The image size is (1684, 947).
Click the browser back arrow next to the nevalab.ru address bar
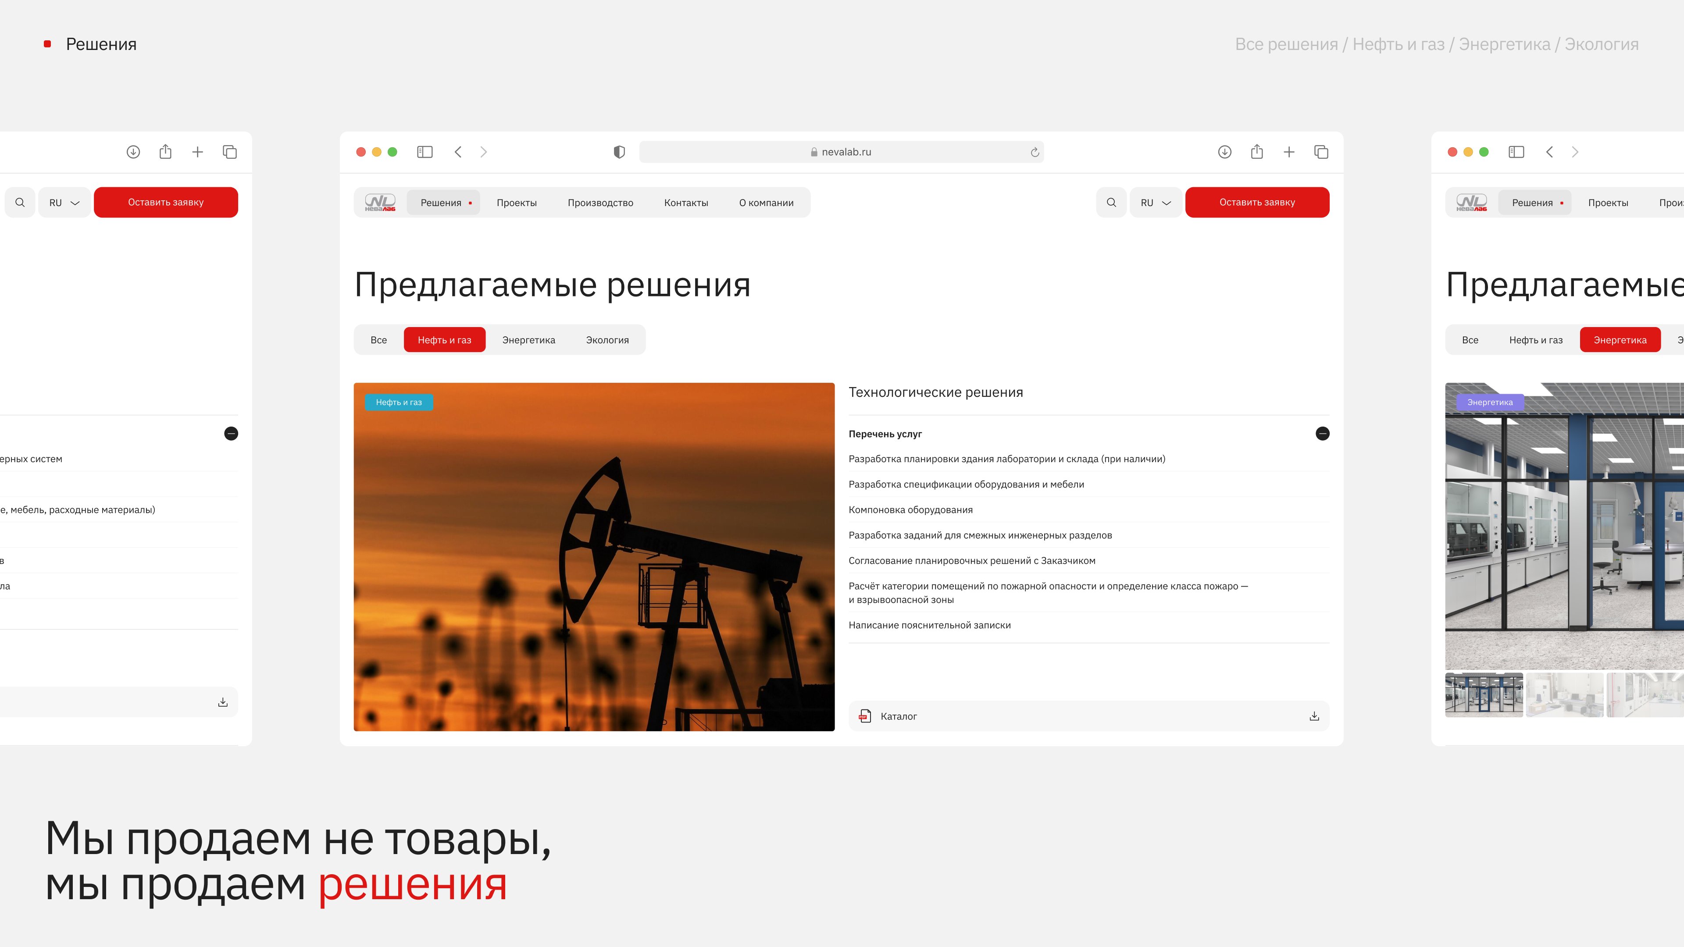click(x=458, y=152)
